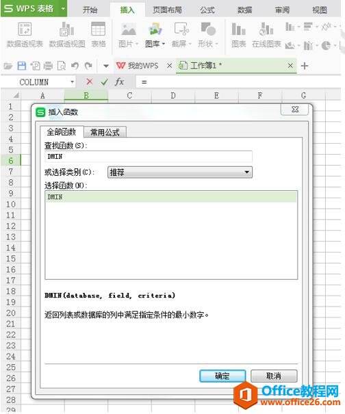Expand the 推荐 category dropdown
Screen dimensions: 345x414
(246, 172)
